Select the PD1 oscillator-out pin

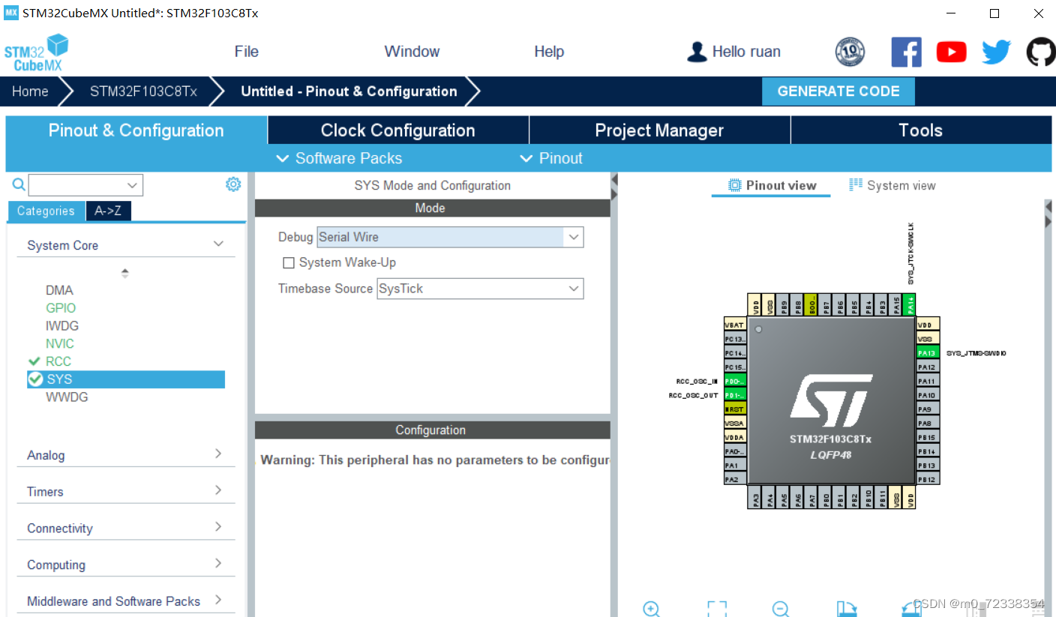point(736,395)
